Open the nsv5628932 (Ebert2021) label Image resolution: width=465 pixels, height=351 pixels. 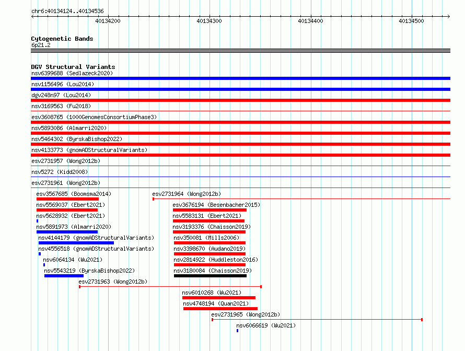(71, 216)
